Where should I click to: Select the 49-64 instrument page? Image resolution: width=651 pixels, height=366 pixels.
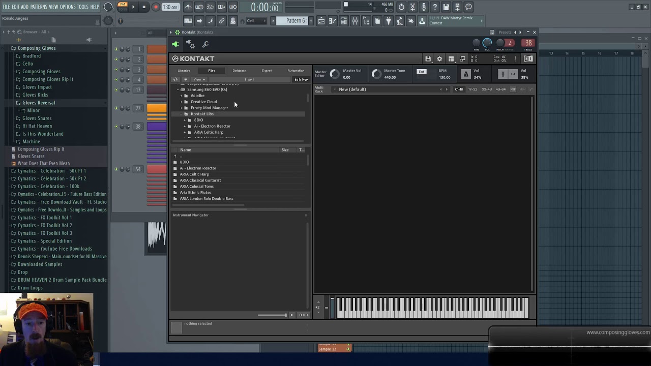coord(501,89)
